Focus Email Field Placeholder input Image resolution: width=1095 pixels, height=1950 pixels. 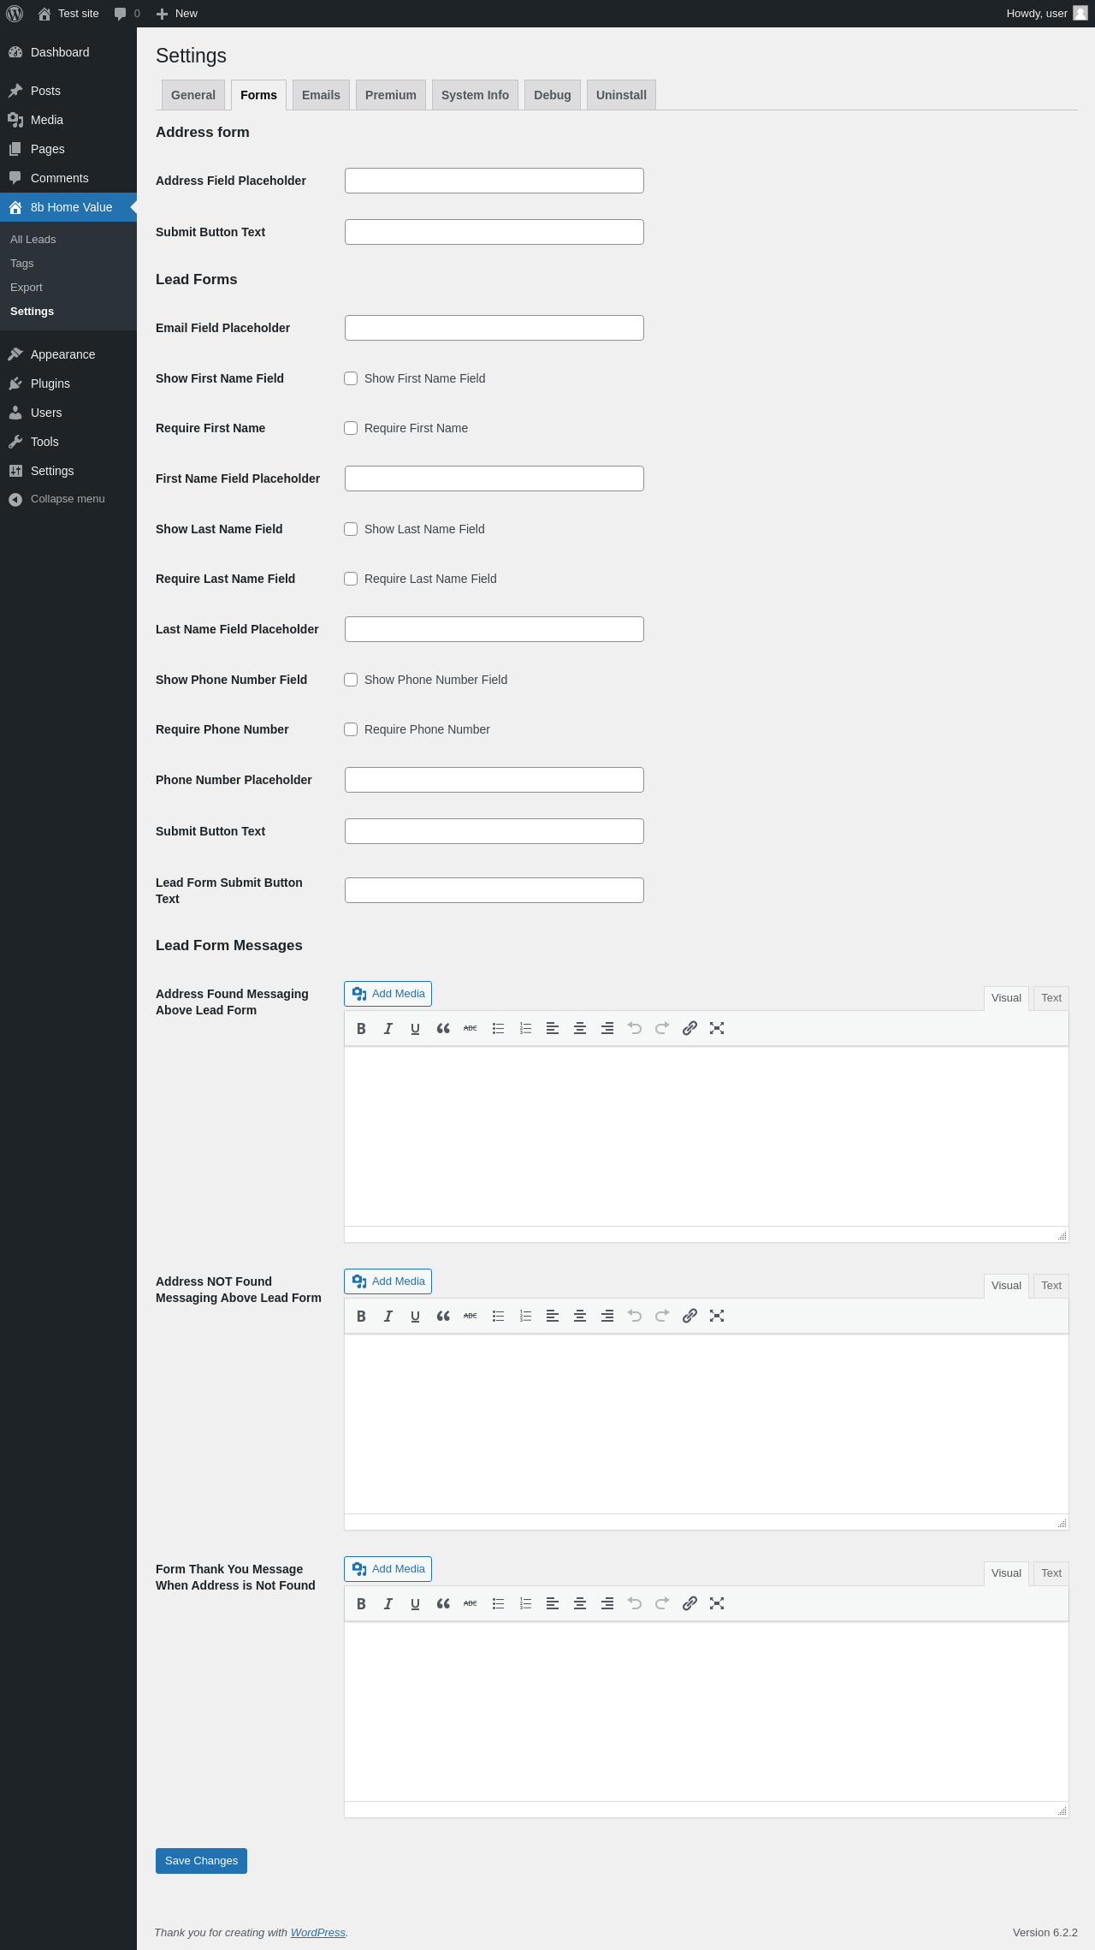click(494, 328)
